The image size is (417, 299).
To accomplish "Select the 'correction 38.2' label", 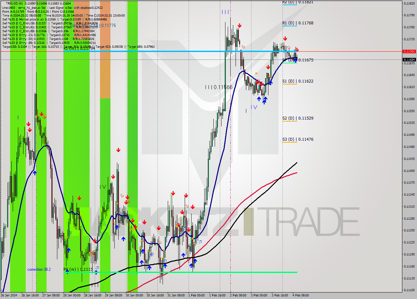I will pyautogui.click(x=39, y=269).
